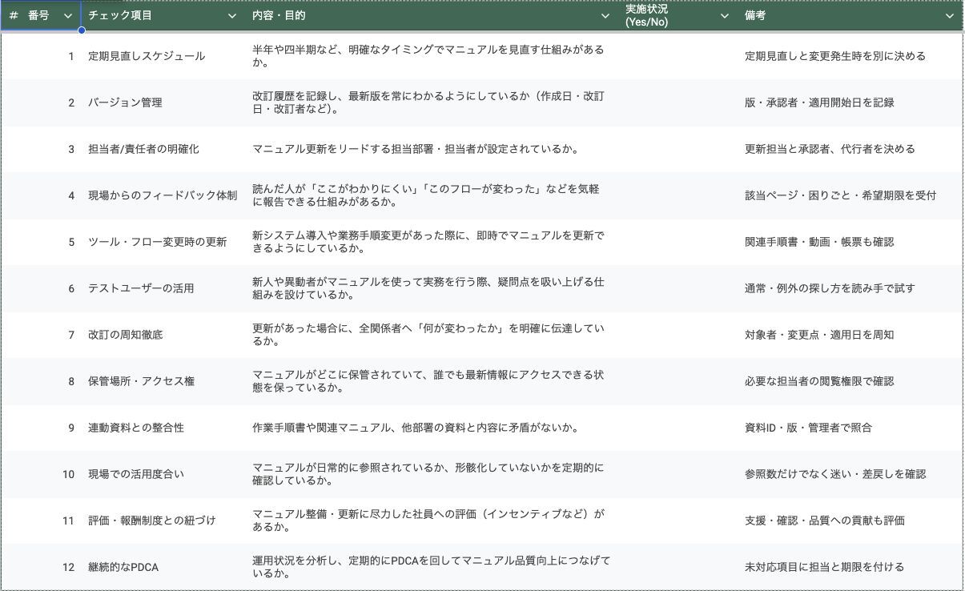The image size is (965, 591).
Task: Click the note 未対応項目に担当と期限を付ける
Action: [825, 567]
